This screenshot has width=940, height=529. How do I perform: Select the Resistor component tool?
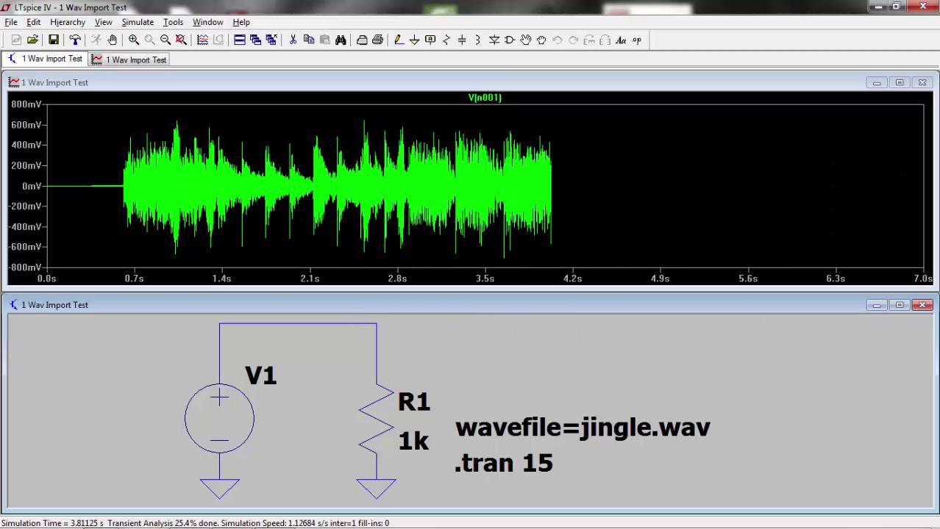[x=446, y=40]
